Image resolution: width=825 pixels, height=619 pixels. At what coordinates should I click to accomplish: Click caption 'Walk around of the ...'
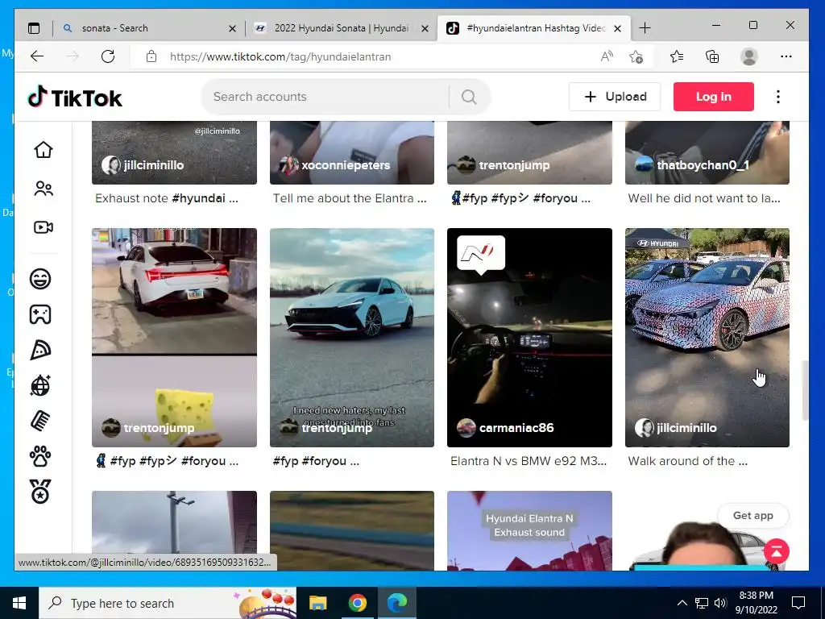pyautogui.click(x=688, y=461)
